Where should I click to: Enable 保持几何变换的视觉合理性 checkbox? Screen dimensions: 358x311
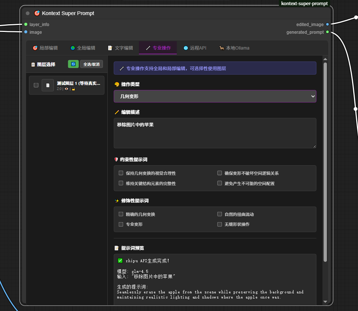click(121, 173)
